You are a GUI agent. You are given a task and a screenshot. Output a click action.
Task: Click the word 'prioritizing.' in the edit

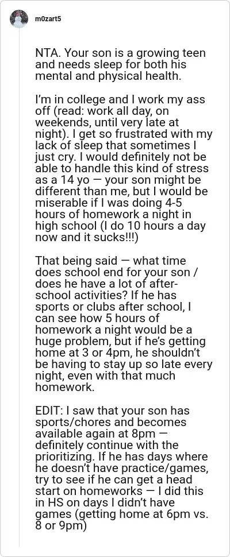[68, 457]
